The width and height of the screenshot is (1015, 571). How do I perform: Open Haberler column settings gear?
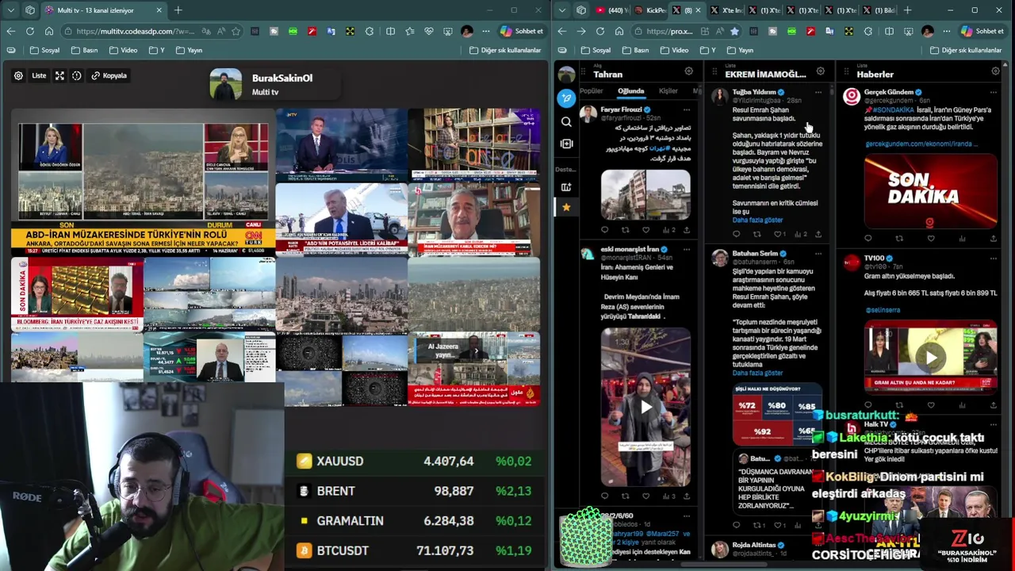pyautogui.click(x=995, y=71)
